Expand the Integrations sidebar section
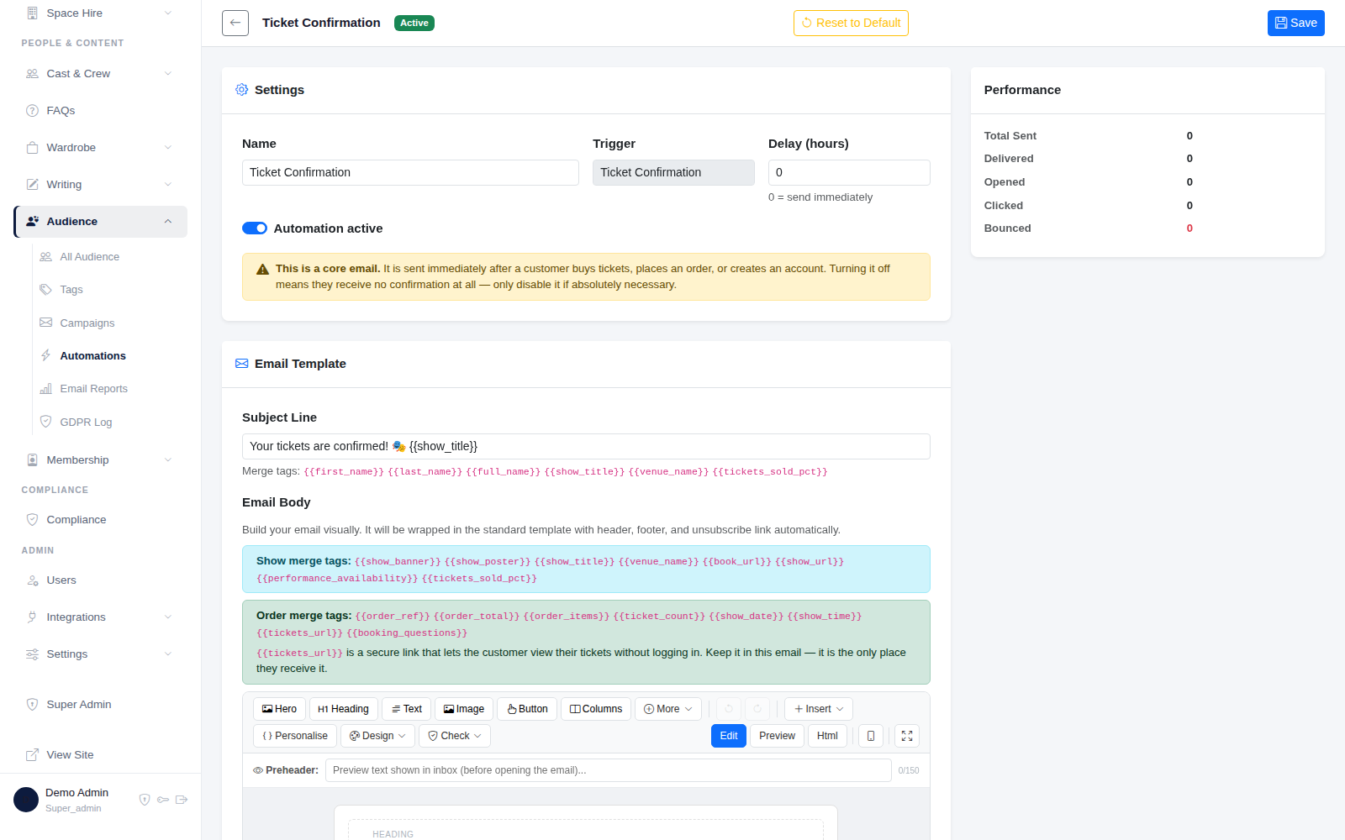The width and height of the screenshot is (1345, 840). pyautogui.click(x=100, y=617)
